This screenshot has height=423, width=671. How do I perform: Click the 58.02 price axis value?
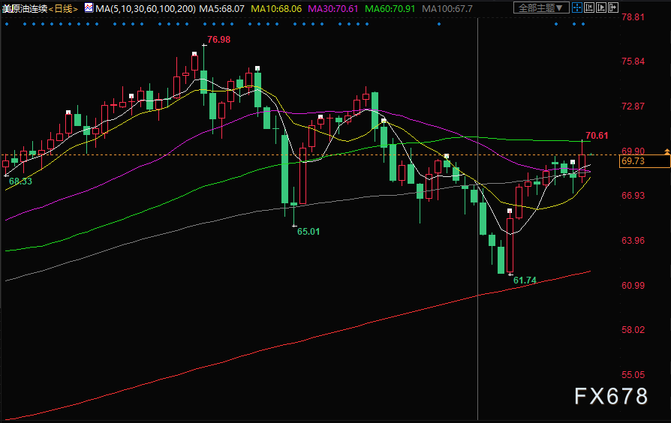click(633, 330)
